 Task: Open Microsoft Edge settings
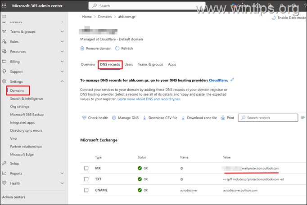[x=22, y=154]
